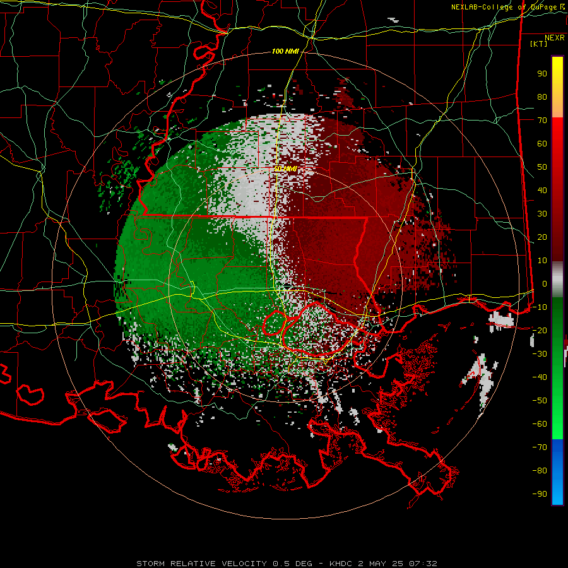Select the 20 value on the velocity scale
Viewport: 568px width, 568px height.
[x=542, y=237]
